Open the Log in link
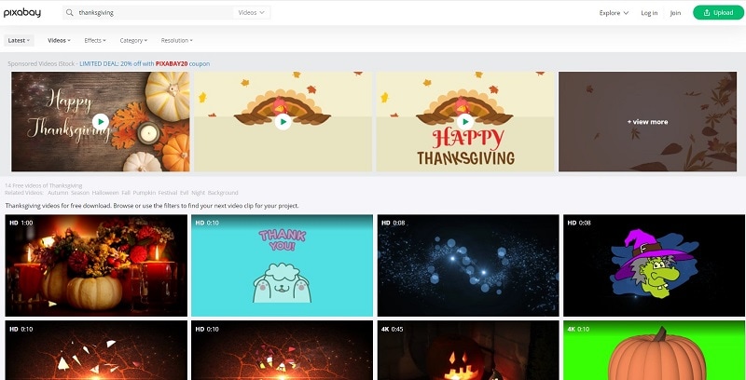Viewport: 746px width, 380px height. pyautogui.click(x=649, y=13)
